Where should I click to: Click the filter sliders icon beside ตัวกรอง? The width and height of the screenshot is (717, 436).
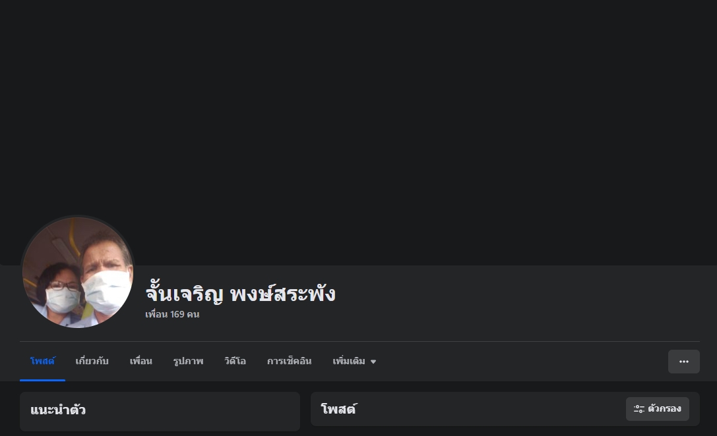click(639, 408)
